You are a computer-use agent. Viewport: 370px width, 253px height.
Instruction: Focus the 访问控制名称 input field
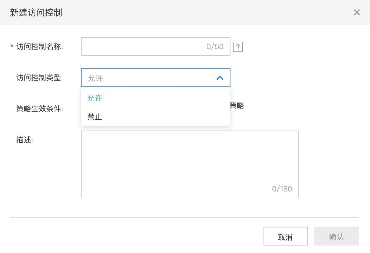(x=155, y=47)
